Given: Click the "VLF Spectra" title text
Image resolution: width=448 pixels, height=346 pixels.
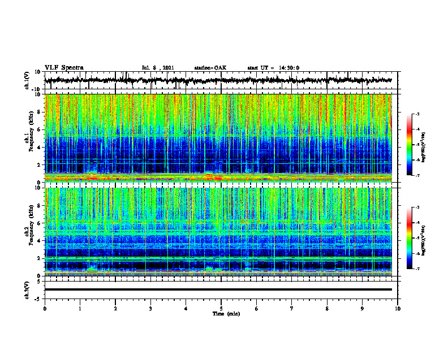Looking at the screenshot, I should coord(64,68).
